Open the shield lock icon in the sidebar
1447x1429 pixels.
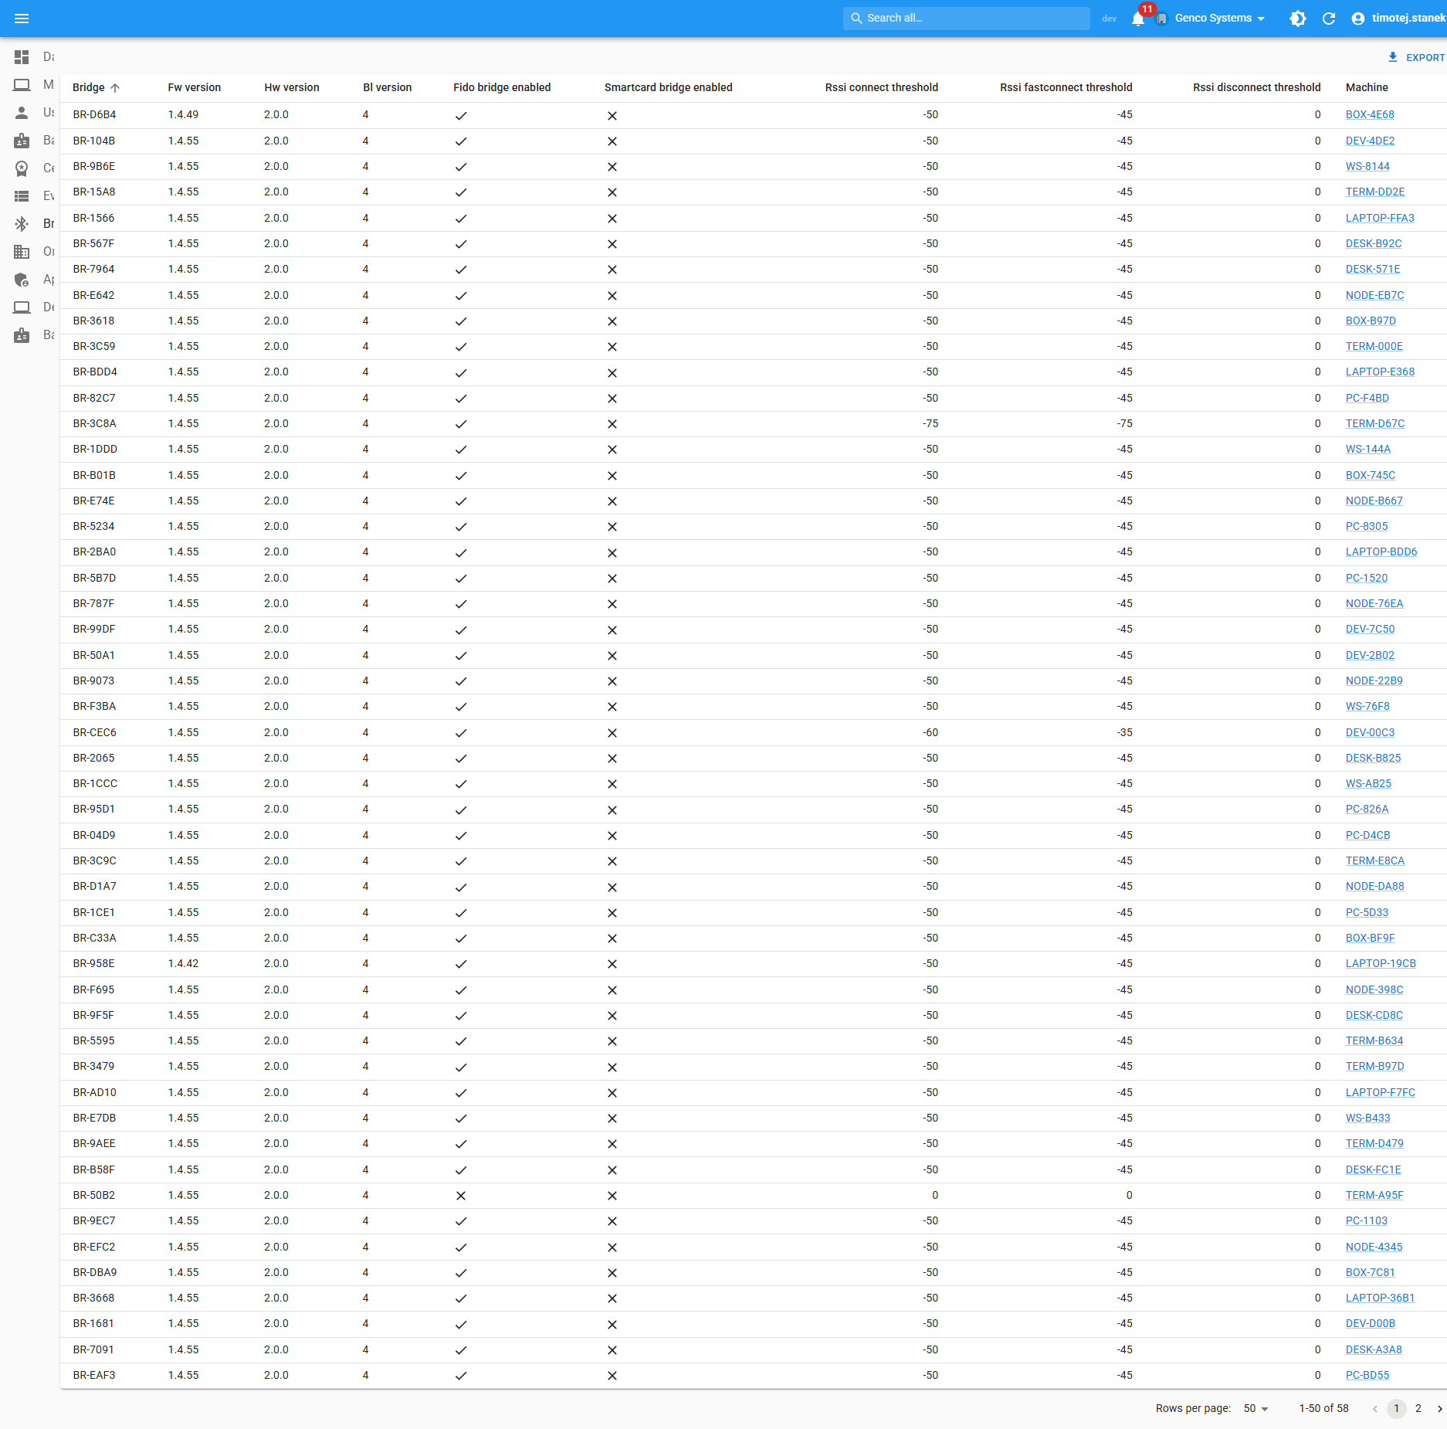22,280
